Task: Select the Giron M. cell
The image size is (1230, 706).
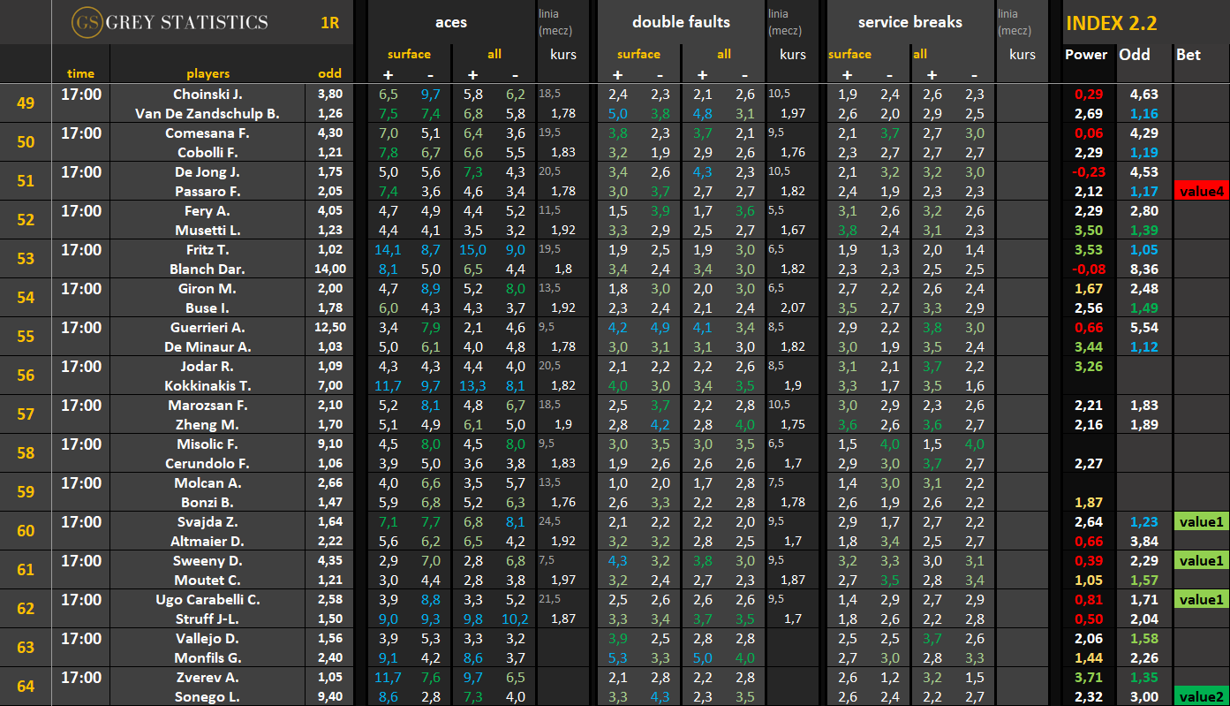Action: 208,288
